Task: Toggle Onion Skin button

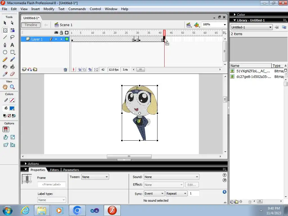Action: click(x=80, y=70)
